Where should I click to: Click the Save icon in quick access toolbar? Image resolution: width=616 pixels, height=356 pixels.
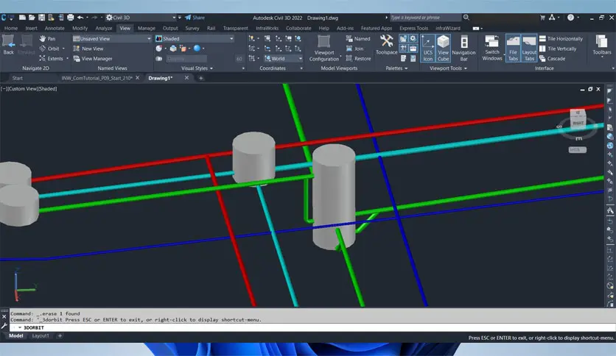[x=41, y=17]
